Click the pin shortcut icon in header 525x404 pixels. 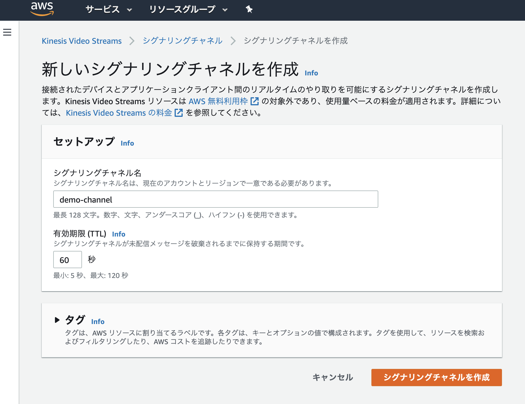pyautogui.click(x=249, y=9)
